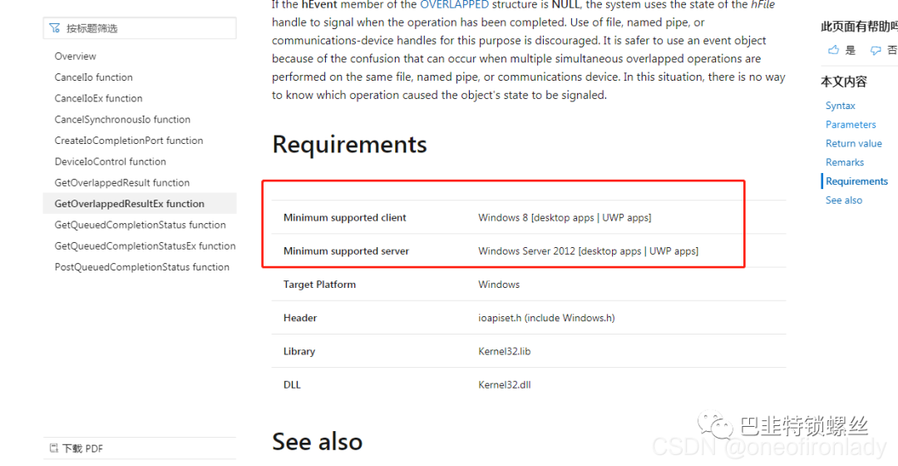Image resolution: width=898 pixels, height=466 pixels.
Task: Click the 本文内容 heading
Action: tap(844, 82)
